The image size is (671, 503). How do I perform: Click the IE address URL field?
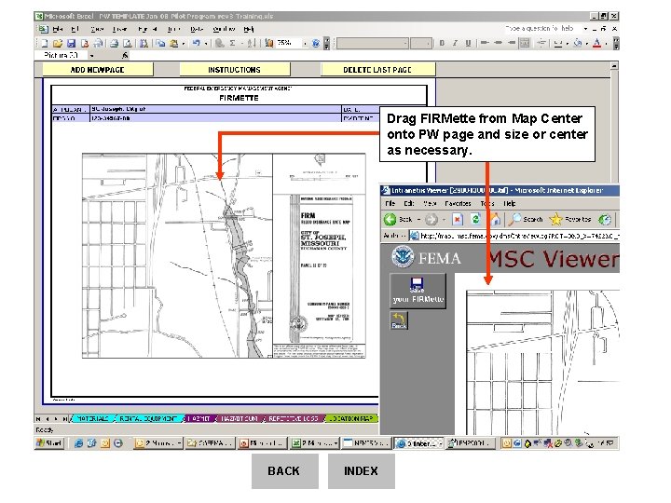pos(514,236)
